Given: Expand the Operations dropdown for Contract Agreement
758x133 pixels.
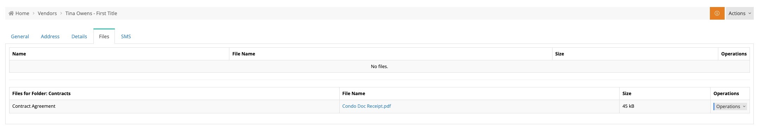Looking at the screenshot, I should click(730, 106).
